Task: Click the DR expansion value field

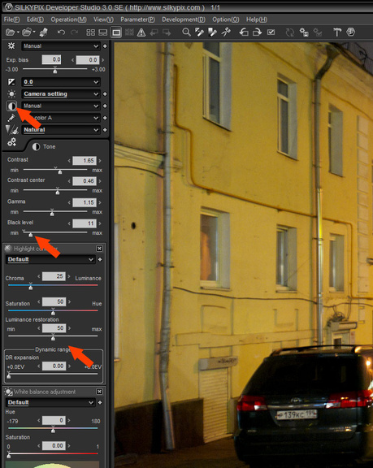Action: (x=54, y=366)
